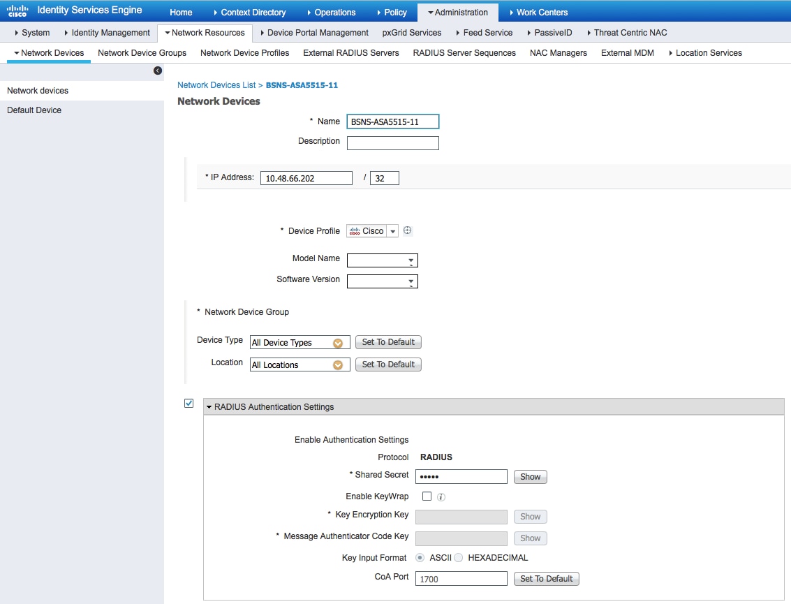Open Network Resources submenu
This screenshot has height=604, width=791.
pos(205,33)
